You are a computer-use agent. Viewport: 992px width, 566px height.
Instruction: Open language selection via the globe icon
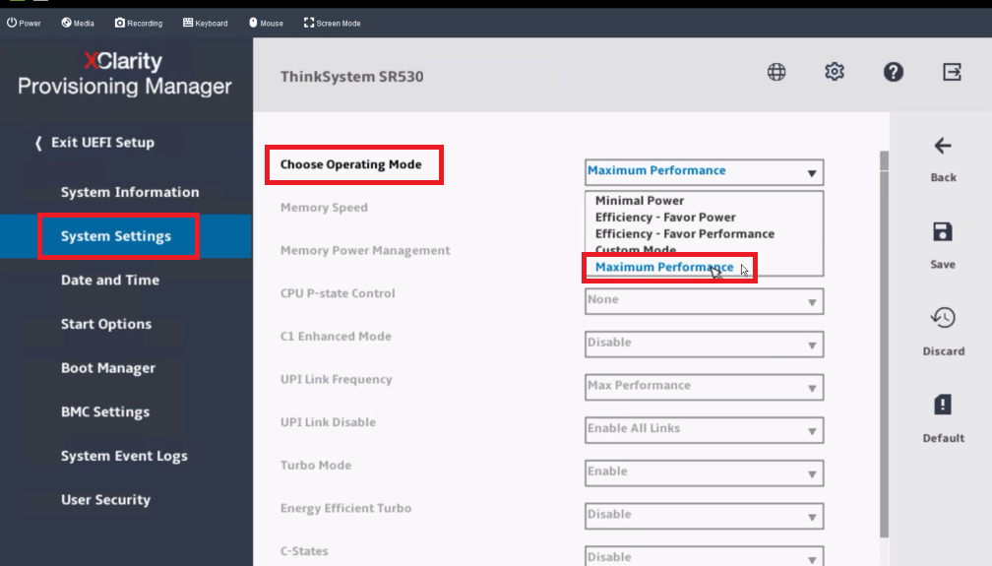coord(776,72)
